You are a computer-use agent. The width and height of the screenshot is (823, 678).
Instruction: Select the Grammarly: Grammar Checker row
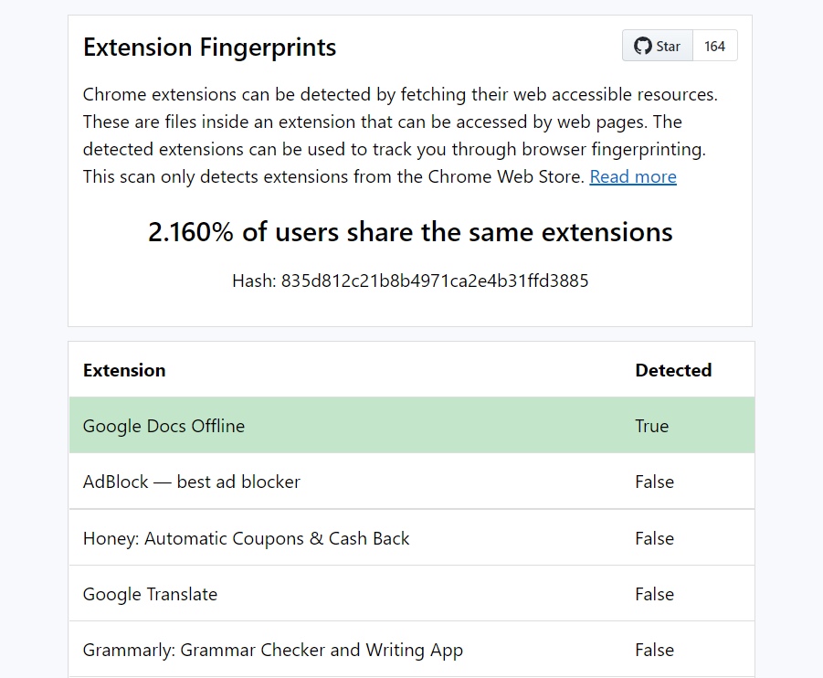click(272, 650)
